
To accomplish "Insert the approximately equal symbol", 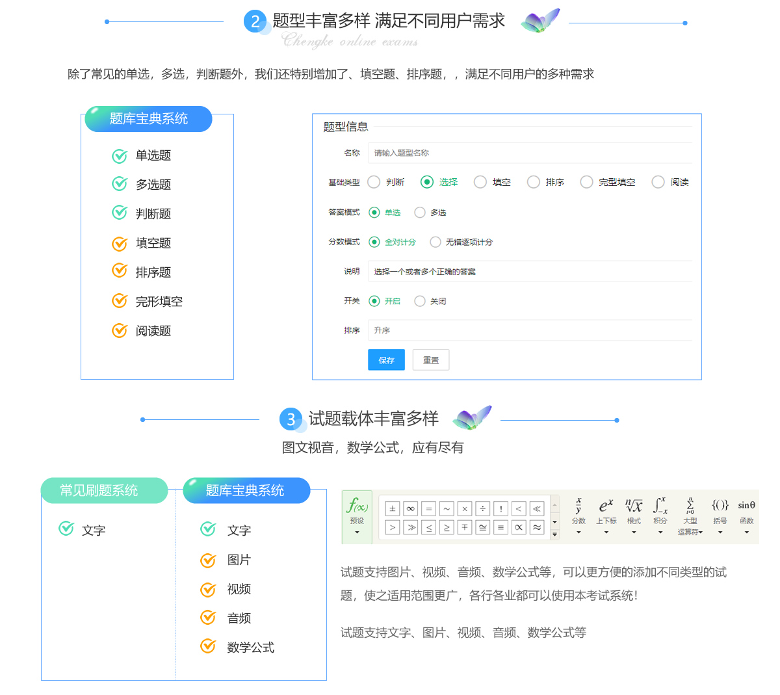I will [x=537, y=527].
